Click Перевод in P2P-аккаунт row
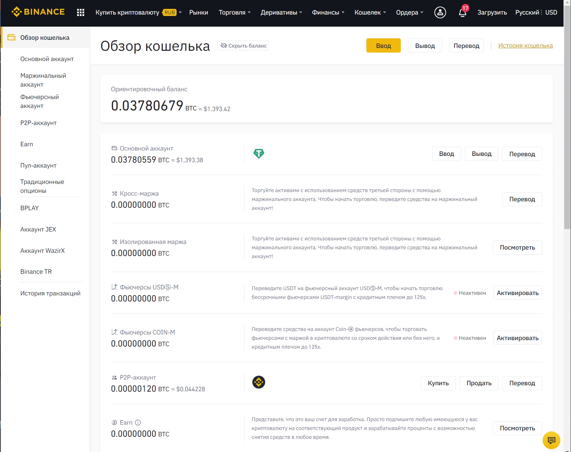Viewport: 571px width, 452px height. tap(522, 383)
